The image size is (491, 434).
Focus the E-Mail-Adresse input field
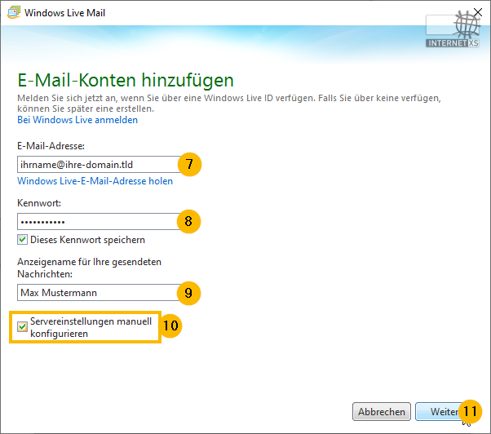click(99, 165)
